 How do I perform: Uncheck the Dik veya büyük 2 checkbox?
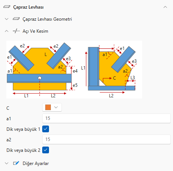[46, 150]
